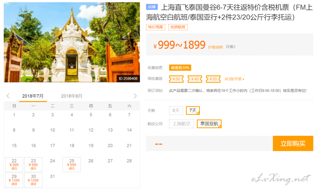Choose the 7天 duration option

tap(193, 111)
